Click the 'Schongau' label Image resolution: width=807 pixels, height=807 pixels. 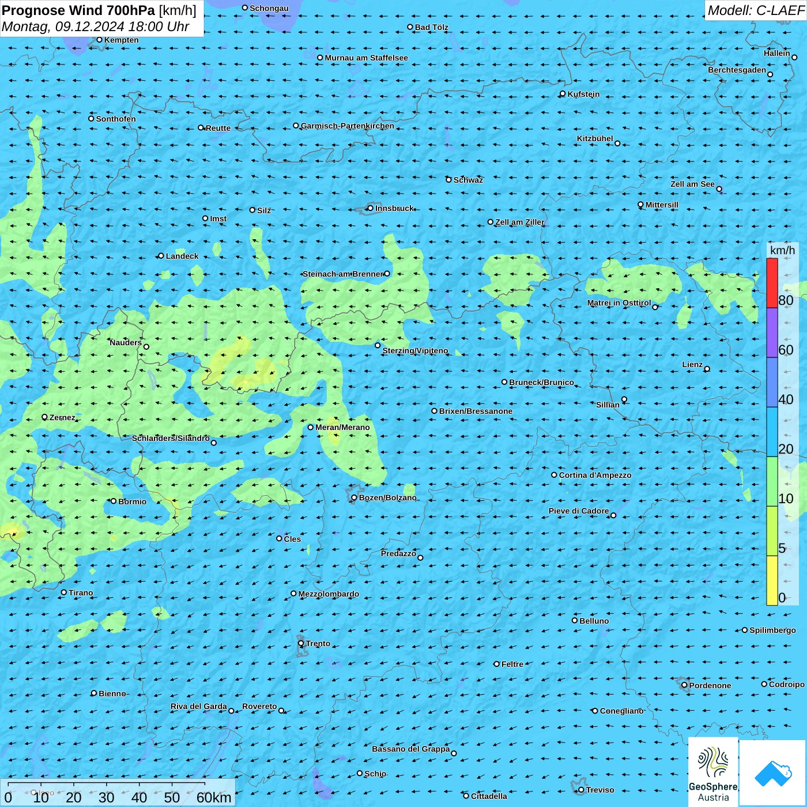click(269, 8)
